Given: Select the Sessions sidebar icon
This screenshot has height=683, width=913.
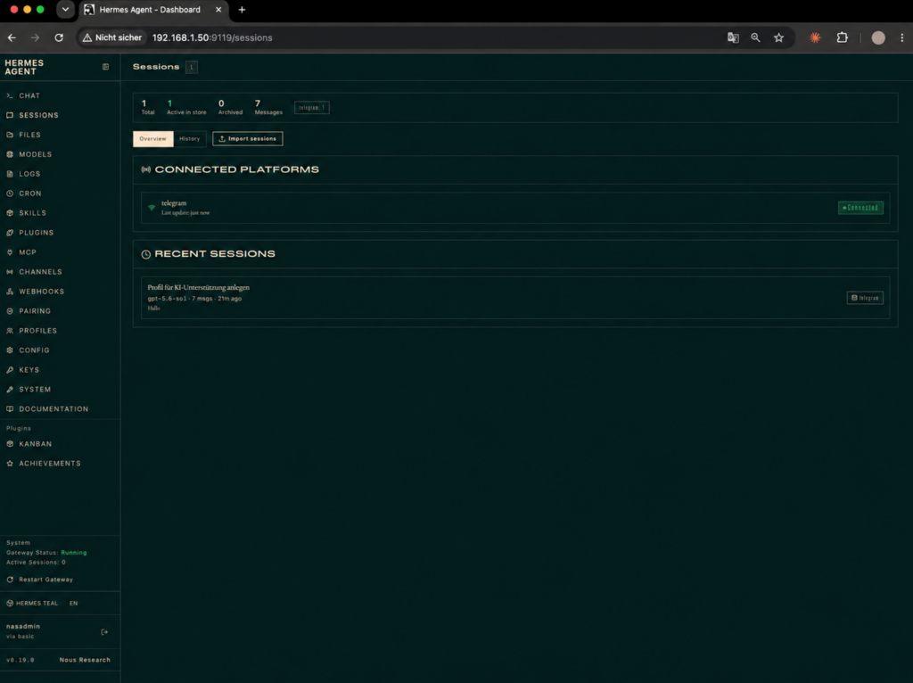Looking at the screenshot, I should (10, 115).
